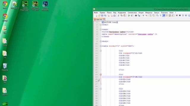This screenshot has width=190, height=106.
Task: Select the Adobe Dreamweaver desktop shortcut
Action: coord(25,6)
